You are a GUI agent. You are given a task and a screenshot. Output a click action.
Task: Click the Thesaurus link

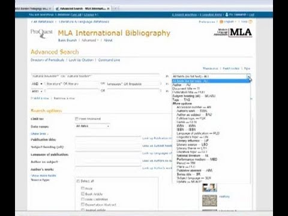click(210, 68)
